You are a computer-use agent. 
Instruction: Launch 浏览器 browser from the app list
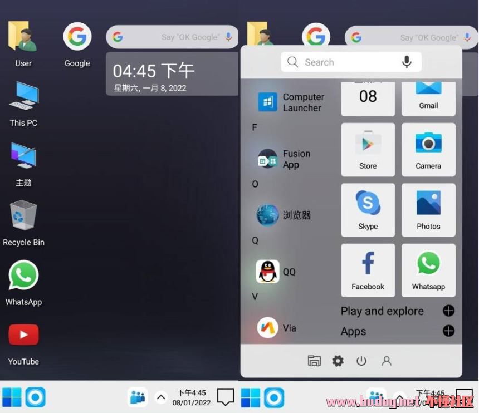tap(284, 215)
